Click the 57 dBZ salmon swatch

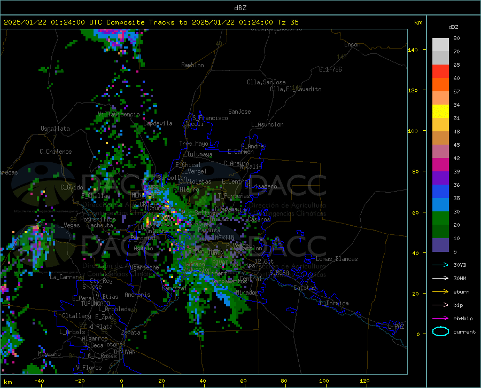(440, 98)
